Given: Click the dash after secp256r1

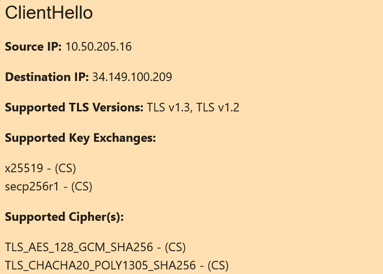Looking at the screenshot, I should (x=65, y=186).
